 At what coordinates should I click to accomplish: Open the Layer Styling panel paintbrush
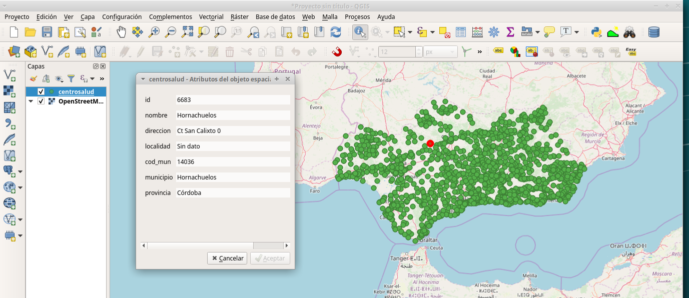point(34,78)
